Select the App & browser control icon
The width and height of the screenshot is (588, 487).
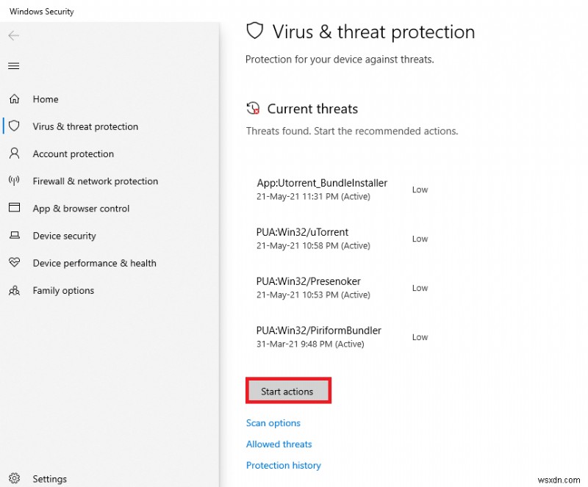[x=15, y=208]
